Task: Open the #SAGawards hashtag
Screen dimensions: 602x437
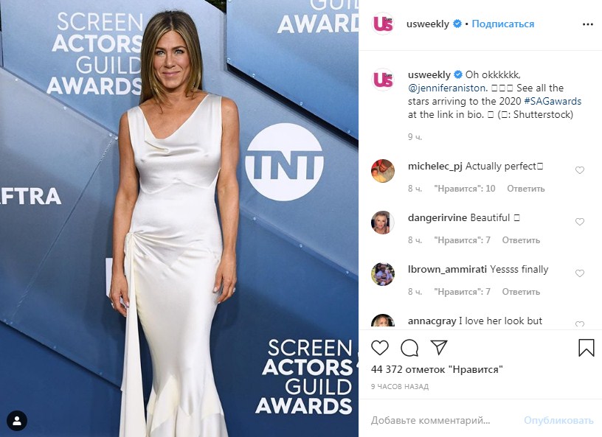Action: pyautogui.click(x=553, y=101)
